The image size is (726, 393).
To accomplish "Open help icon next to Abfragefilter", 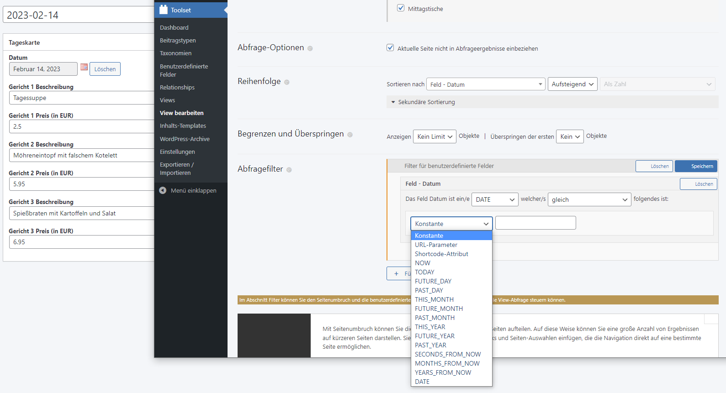I will click(289, 170).
